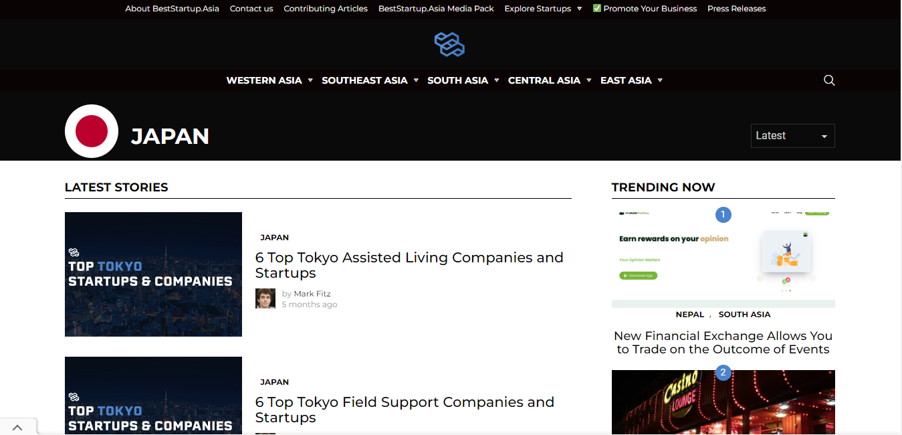Image resolution: width=902 pixels, height=435 pixels.
Task: Click the JAPAN category tag above the article
Action: (x=274, y=237)
